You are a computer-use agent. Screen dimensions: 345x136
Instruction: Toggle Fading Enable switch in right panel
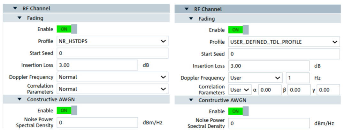coord(239,30)
